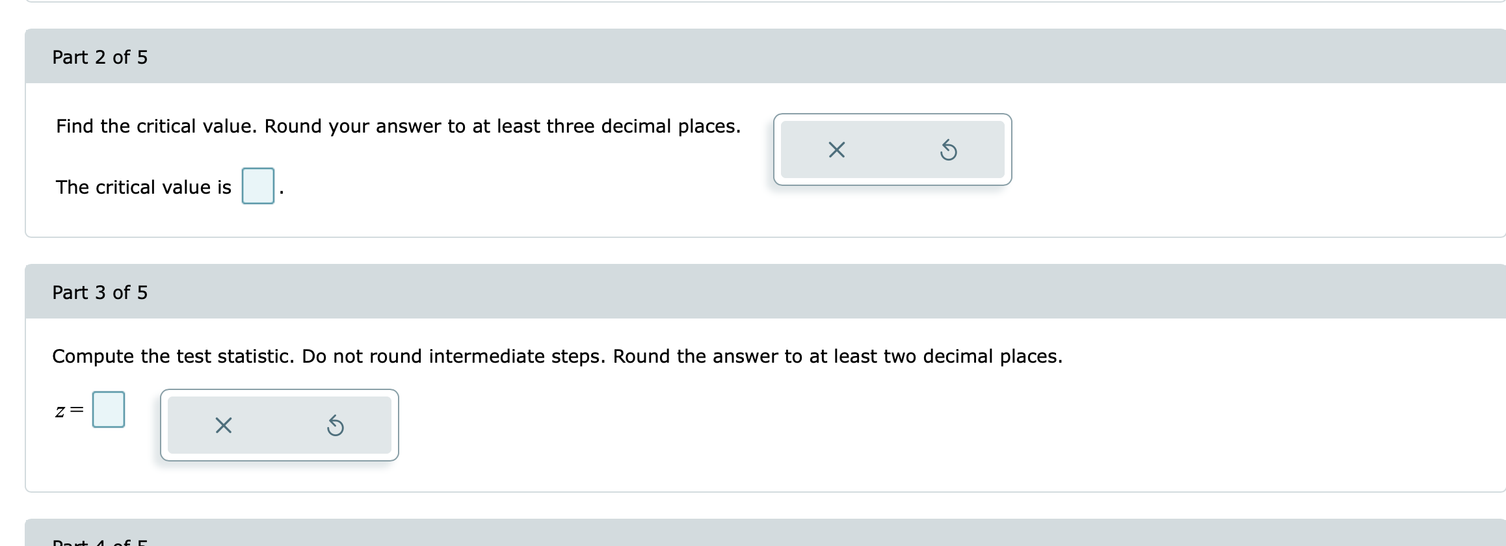Select the reset icon beside the critical value answer

[x=948, y=150]
